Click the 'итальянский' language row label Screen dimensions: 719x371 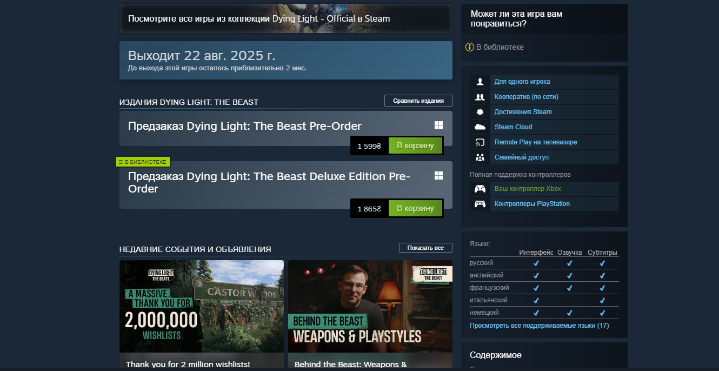coord(489,300)
